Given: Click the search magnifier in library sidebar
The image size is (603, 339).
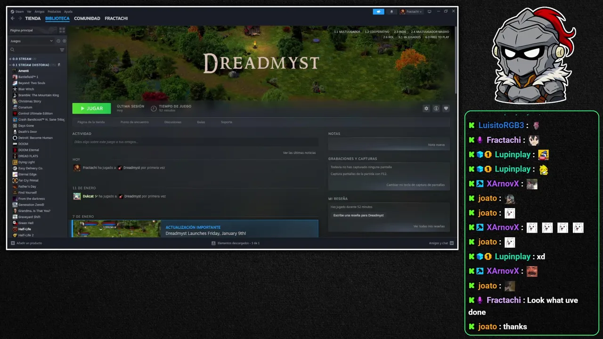Looking at the screenshot, I should pyautogui.click(x=13, y=49).
